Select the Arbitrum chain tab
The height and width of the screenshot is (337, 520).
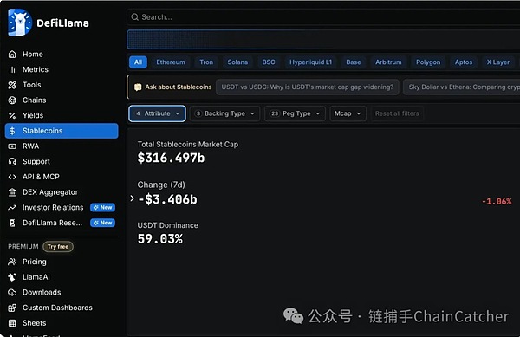[388, 62]
